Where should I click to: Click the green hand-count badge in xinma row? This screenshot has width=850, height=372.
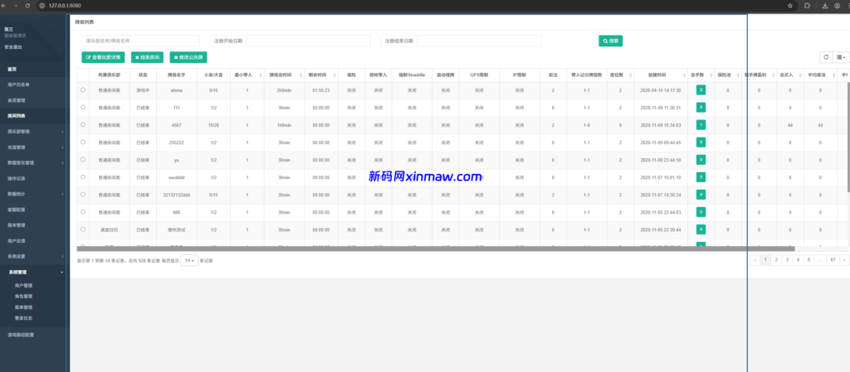tap(701, 89)
